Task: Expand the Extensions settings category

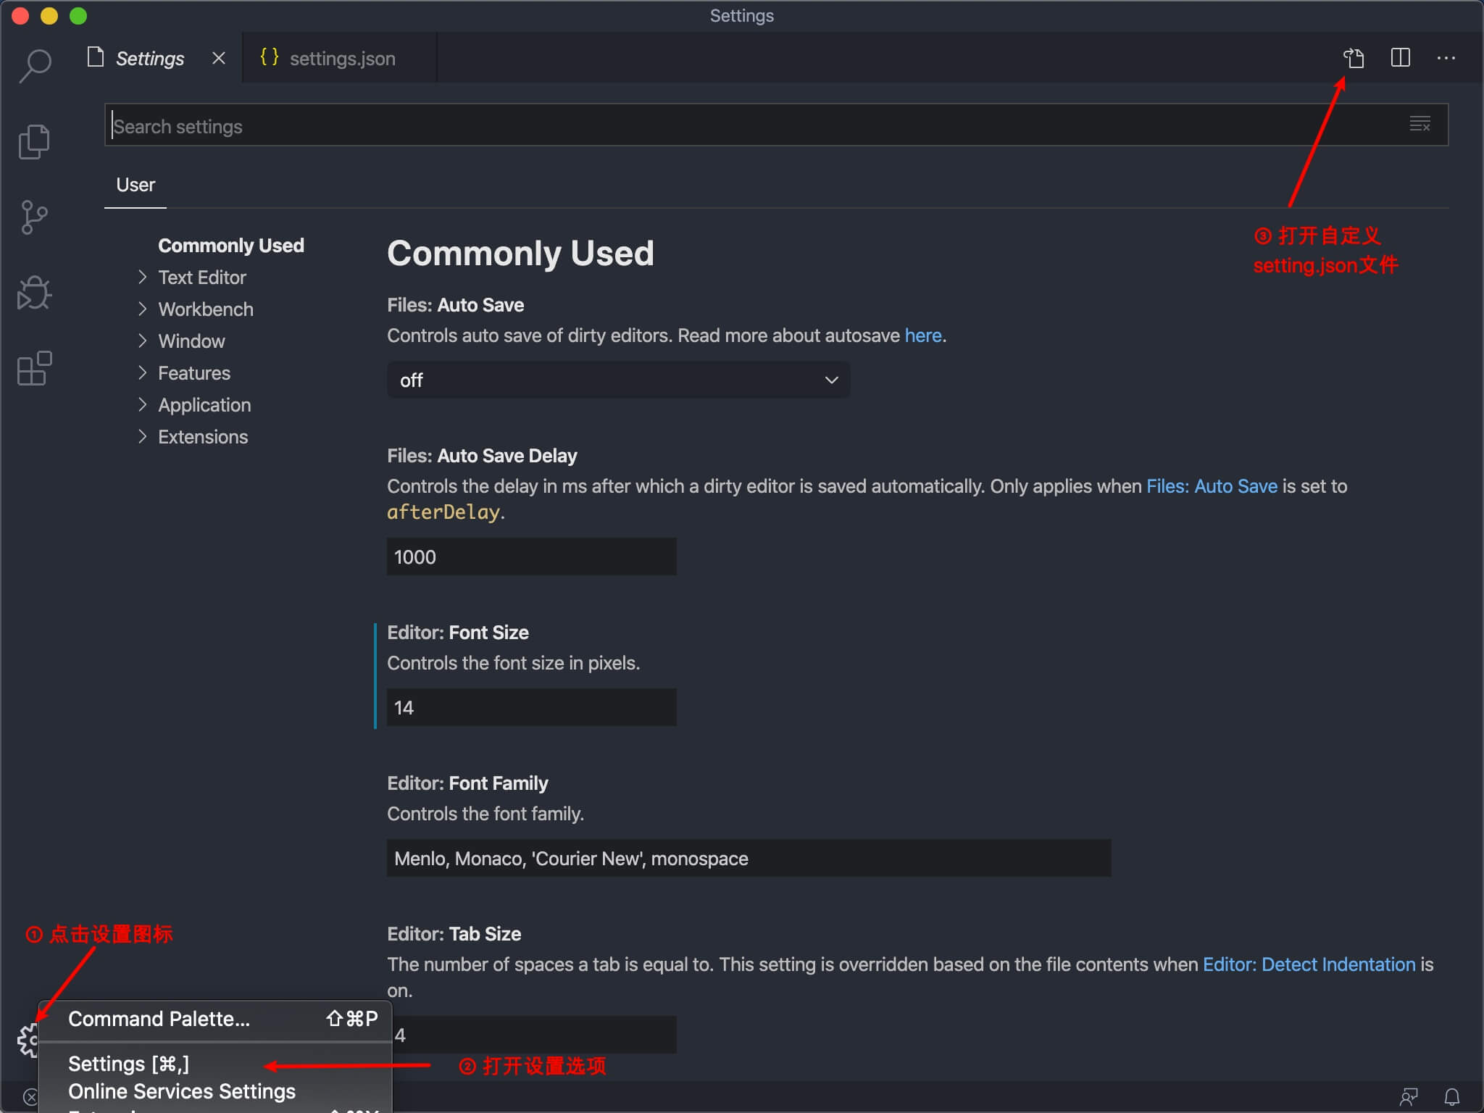Action: click(202, 437)
